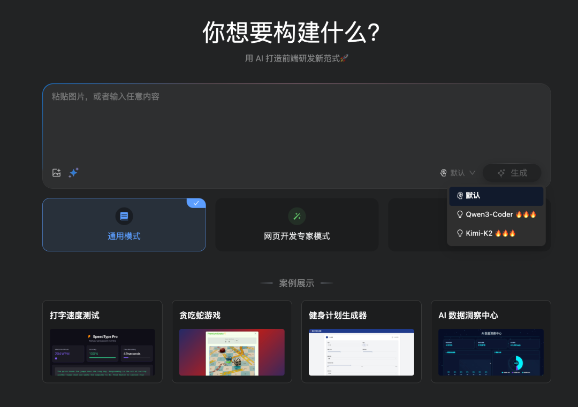Open the 健身计划生成器 example thumbnail

pyautogui.click(x=361, y=352)
